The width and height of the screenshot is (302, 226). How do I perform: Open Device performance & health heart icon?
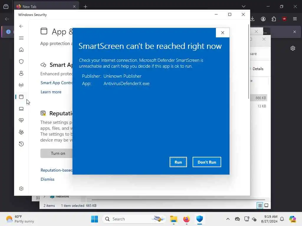tap(21, 120)
